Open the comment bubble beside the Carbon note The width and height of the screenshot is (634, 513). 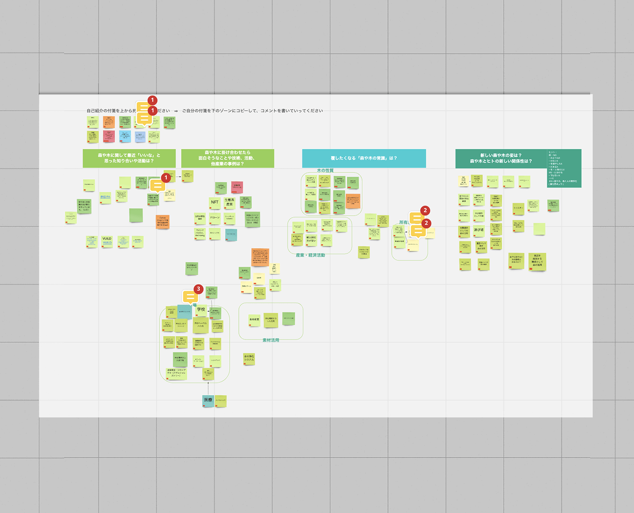[x=157, y=185]
